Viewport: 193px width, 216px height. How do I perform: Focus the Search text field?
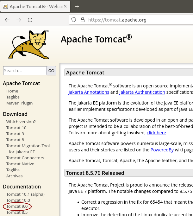25,71
